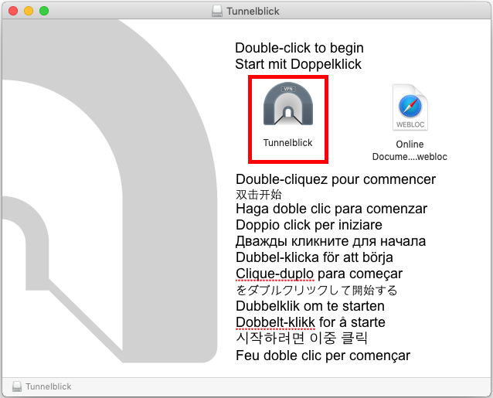Click the disk icon in the title bar
The height and width of the screenshot is (398, 493).
(217, 11)
